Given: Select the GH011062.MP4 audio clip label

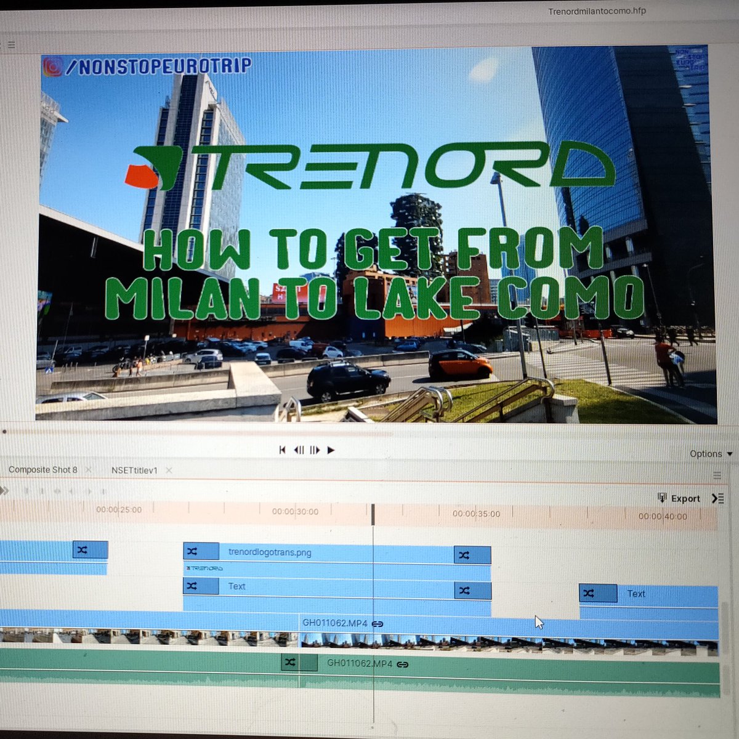Looking at the screenshot, I should (359, 664).
